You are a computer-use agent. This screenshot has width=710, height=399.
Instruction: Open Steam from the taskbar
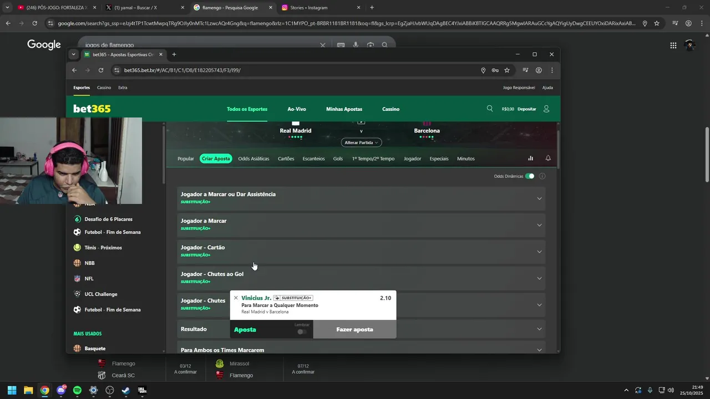click(x=126, y=390)
